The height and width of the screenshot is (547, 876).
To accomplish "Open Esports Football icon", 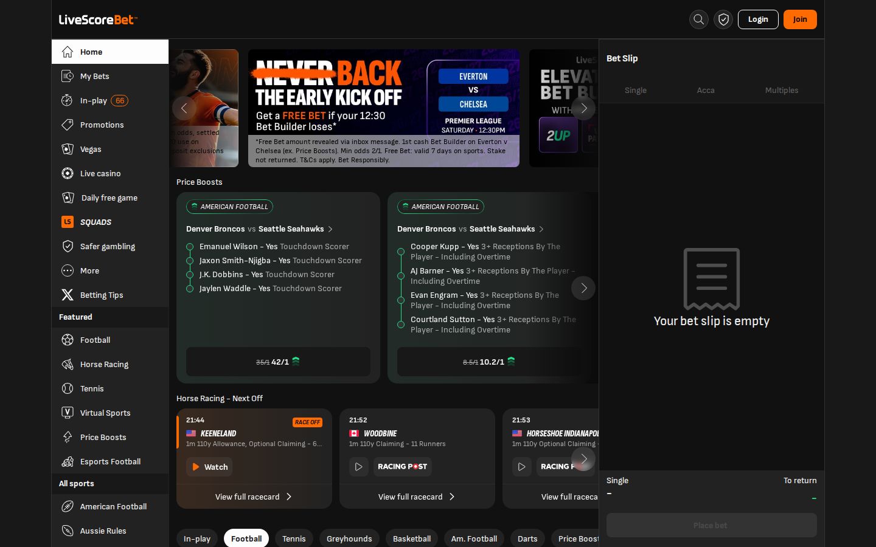I will tap(68, 461).
